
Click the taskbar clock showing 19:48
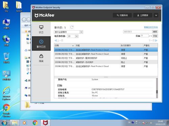pyautogui.click(x=160, y=123)
